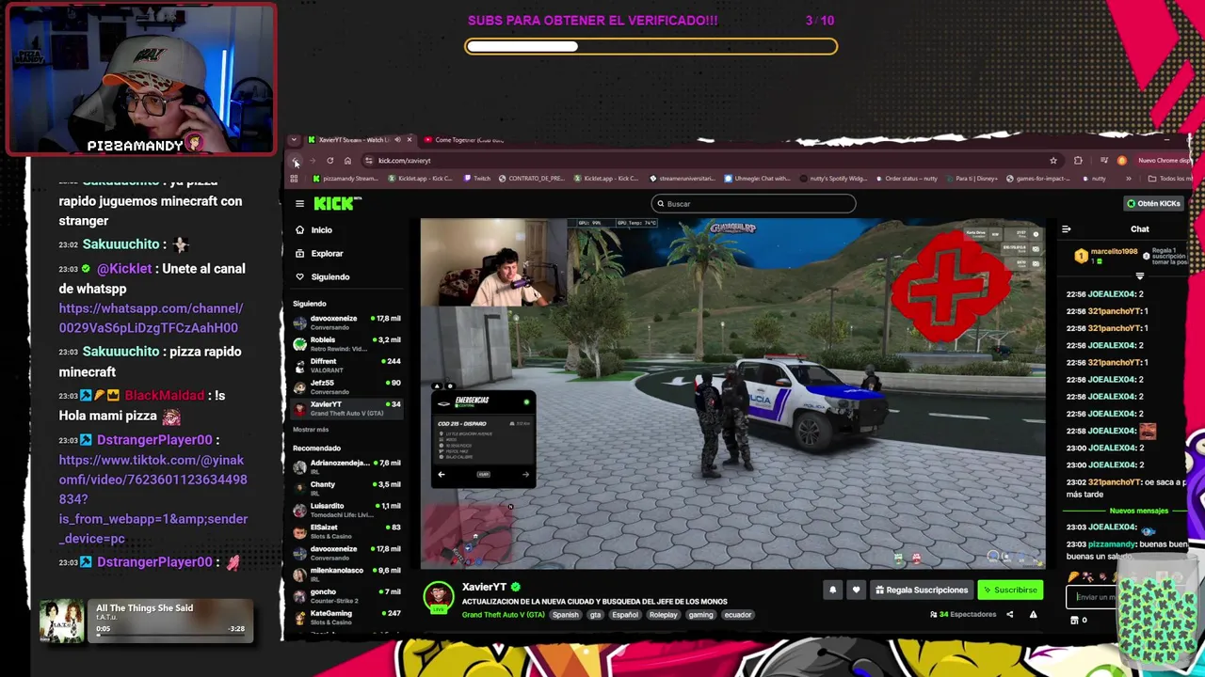Click the share stream icon
1205x677 pixels.
pos(1009,615)
